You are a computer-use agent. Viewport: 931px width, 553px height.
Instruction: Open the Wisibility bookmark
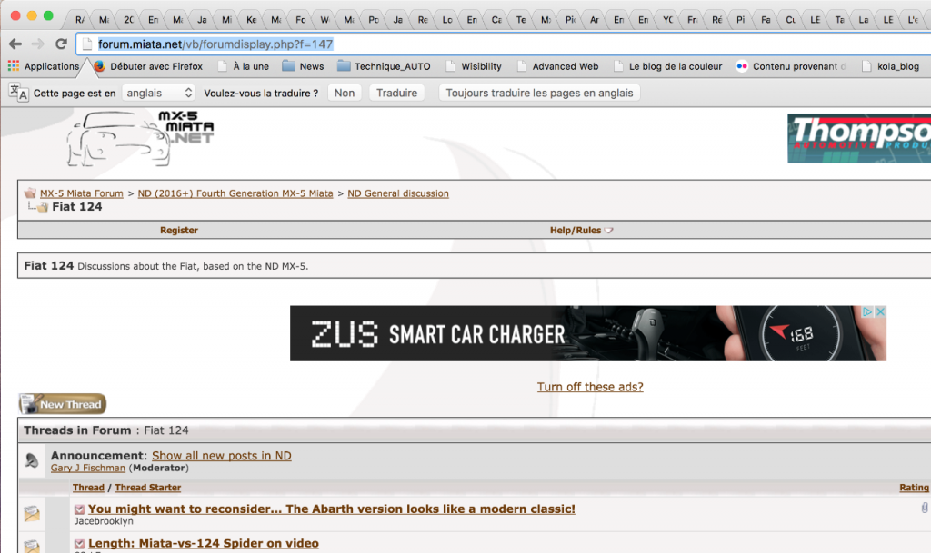coord(473,66)
